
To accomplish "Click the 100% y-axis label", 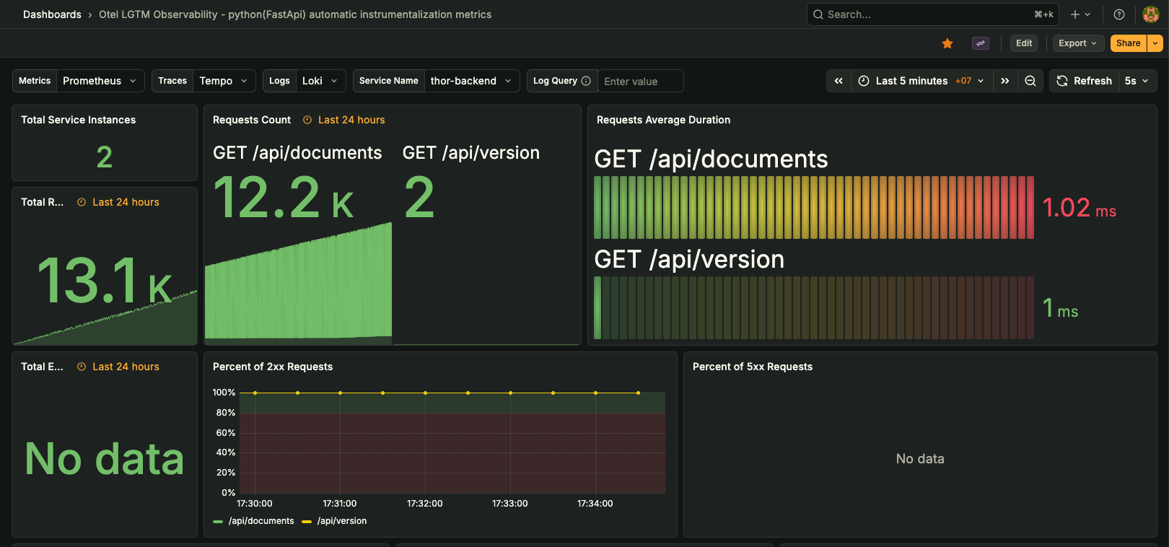I will pos(224,393).
